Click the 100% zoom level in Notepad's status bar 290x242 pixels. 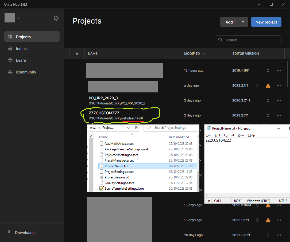[238, 201]
